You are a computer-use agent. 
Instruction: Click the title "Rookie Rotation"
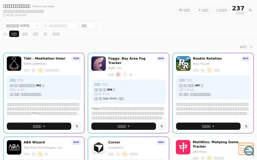click(x=207, y=59)
